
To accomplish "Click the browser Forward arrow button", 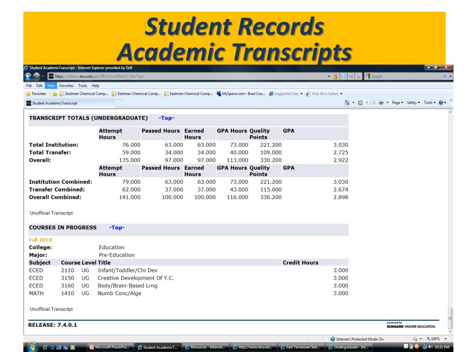I will pos(37,77).
